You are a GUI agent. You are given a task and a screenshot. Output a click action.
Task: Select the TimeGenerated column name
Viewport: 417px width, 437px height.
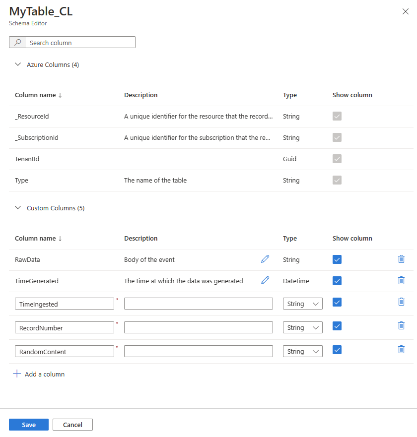click(37, 281)
